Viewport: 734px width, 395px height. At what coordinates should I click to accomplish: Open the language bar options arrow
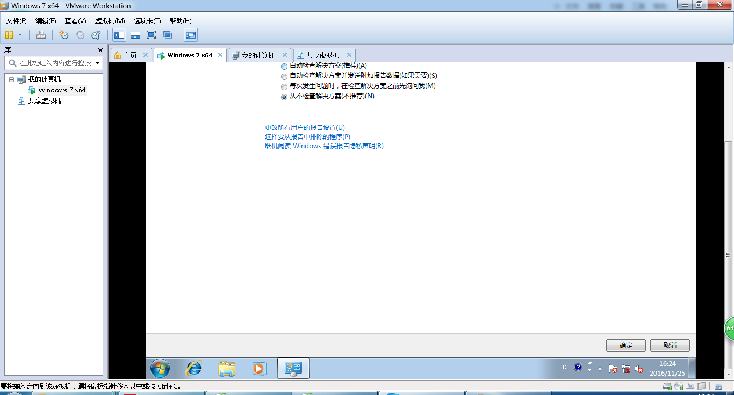[x=590, y=370]
